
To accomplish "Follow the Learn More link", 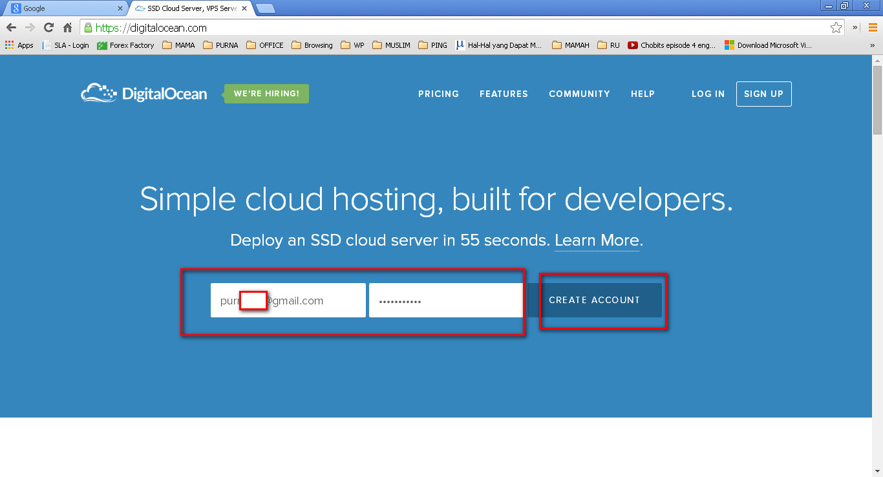I will tap(597, 240).
